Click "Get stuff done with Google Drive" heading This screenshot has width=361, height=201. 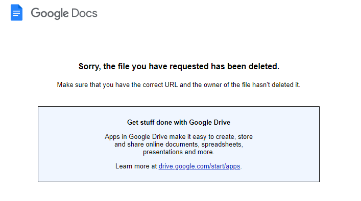179,122
